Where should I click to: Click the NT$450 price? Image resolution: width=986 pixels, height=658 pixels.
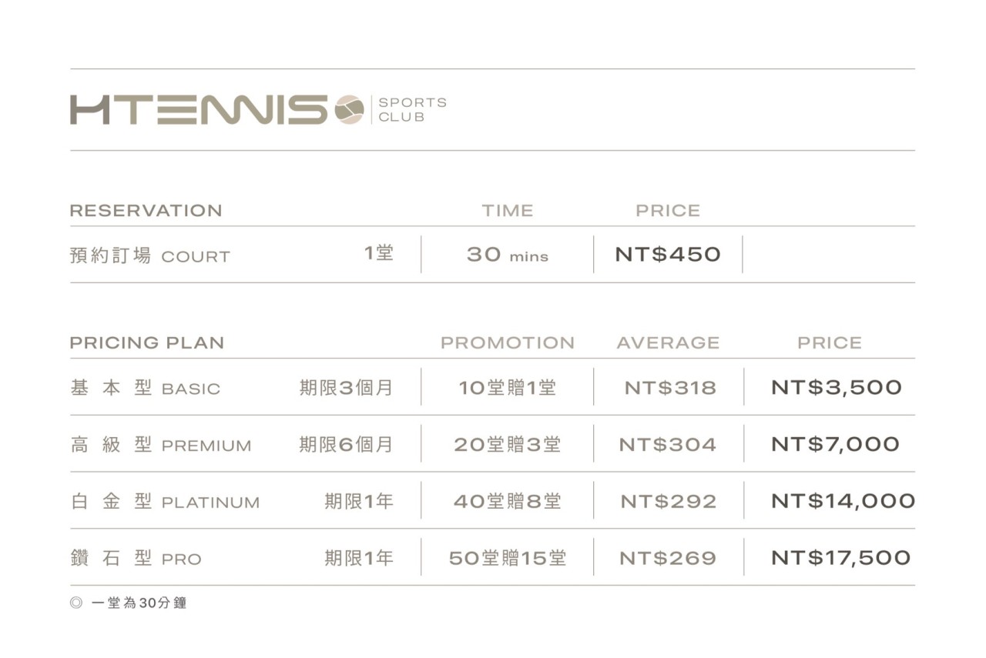[668, 254]
